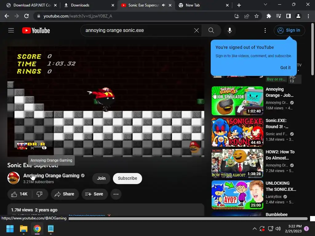Image resolution: width=315 pixels, height=236 pixels.
Task: Open UNLOCKING The SONIC.EX LankyBox thumbnail
Action: click(237, 195)
